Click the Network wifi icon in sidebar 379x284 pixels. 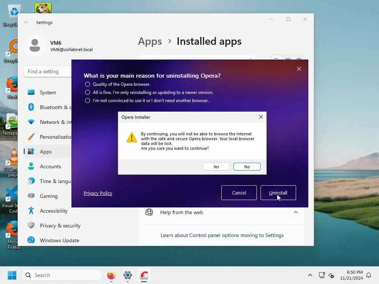click(31, 122)
